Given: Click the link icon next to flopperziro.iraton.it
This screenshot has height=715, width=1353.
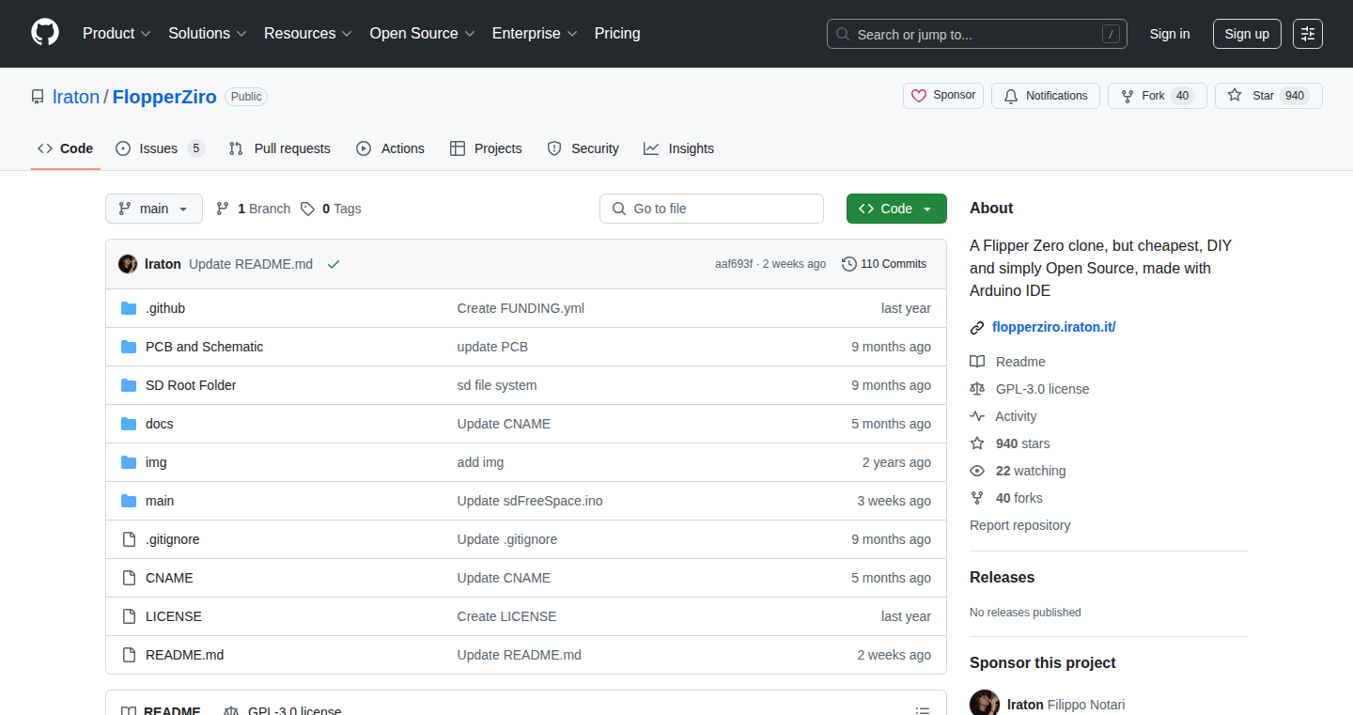Looking at the screenshot, I should [x=977, y=328].
